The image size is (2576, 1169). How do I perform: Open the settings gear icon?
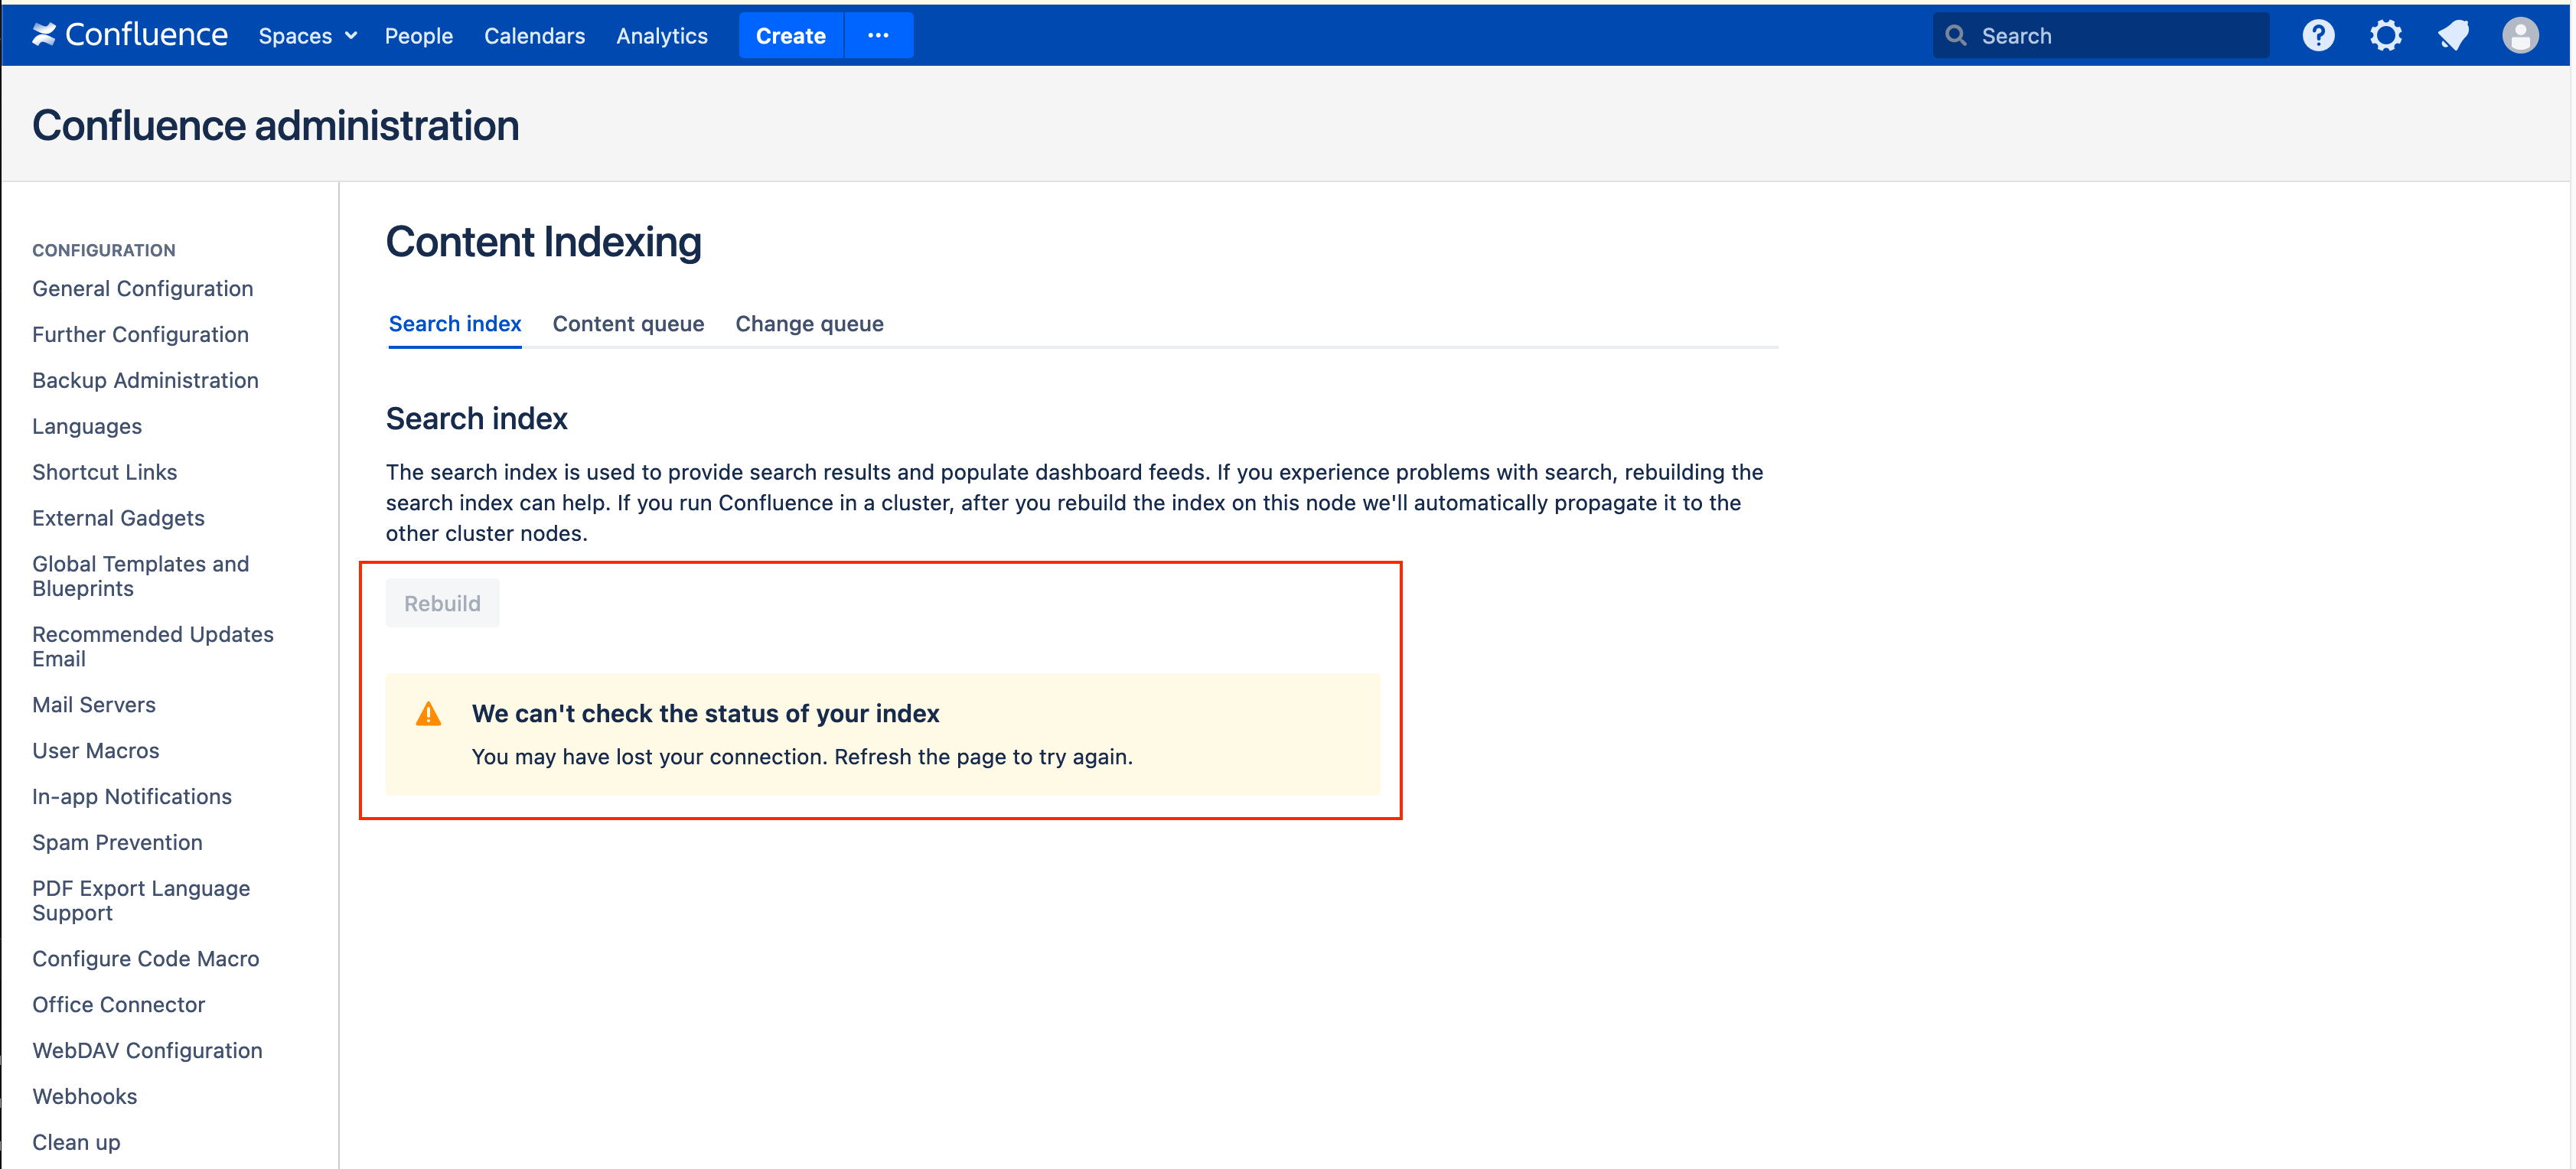[x=2385, y=36]
